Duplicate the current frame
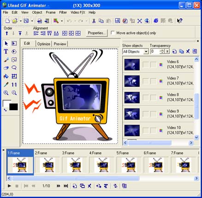The height and width of the screenshot is (198, 202). (82, 186)
